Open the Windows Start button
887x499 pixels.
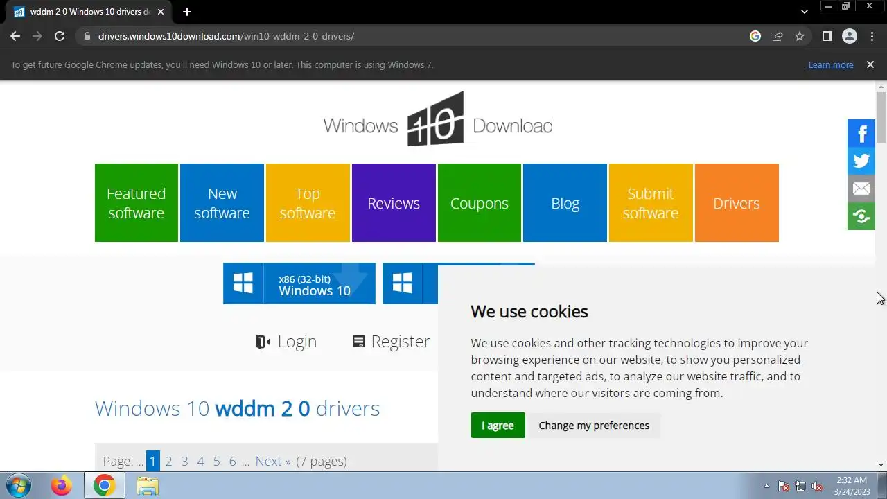(17, 486)
